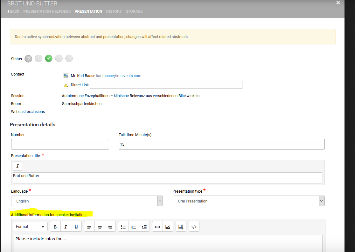Click the Number input field
This screenshot has width=355, height=252.
[60, 144]
